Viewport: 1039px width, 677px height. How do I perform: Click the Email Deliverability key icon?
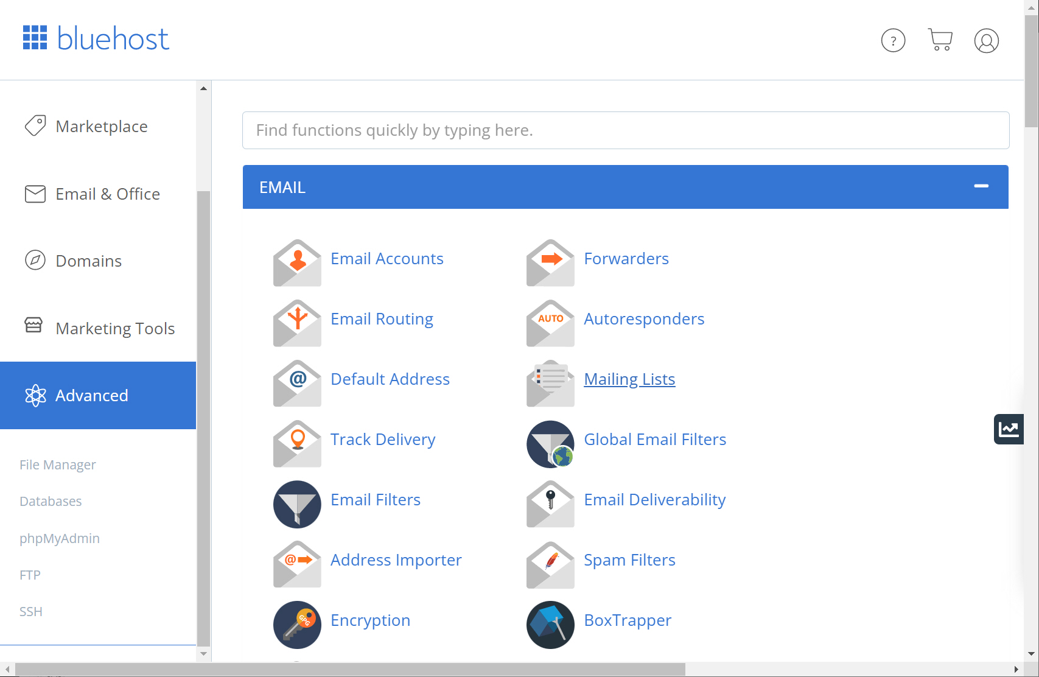[x=550, y=504]
